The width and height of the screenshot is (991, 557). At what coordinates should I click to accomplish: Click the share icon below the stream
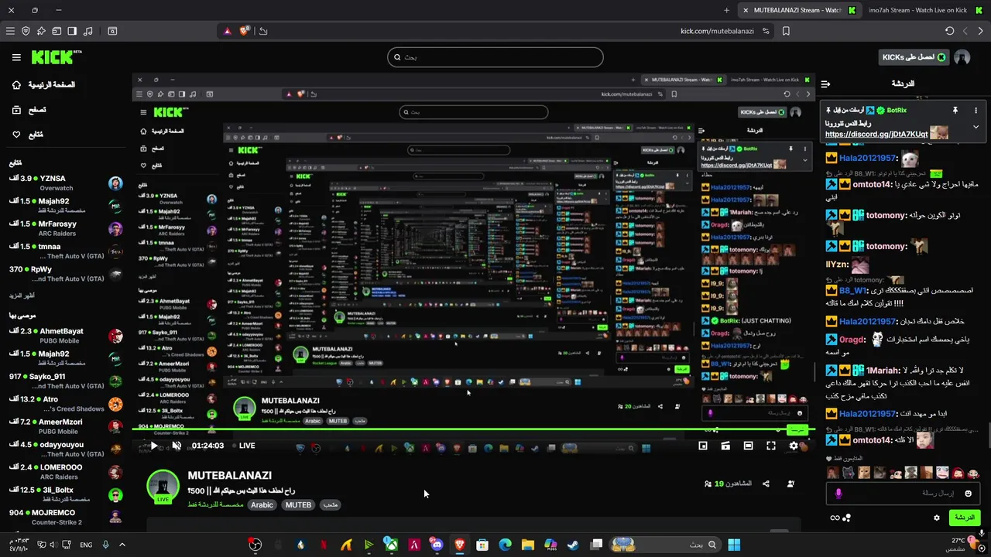[766, 484]
